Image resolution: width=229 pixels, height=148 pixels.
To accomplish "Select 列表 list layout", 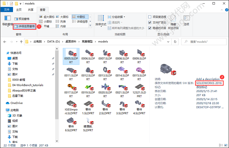I will pyautogui.click(x=61, y=21).
